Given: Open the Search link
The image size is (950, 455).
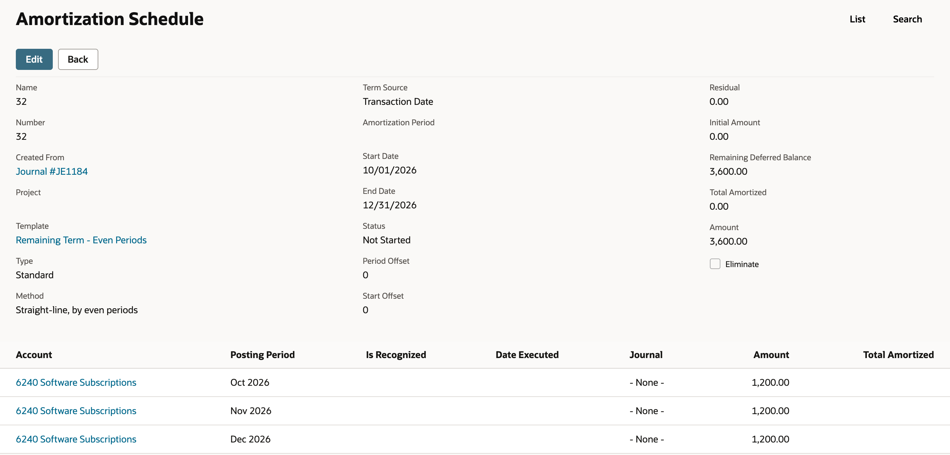Looking at the screenshot, I should (907, 19).
